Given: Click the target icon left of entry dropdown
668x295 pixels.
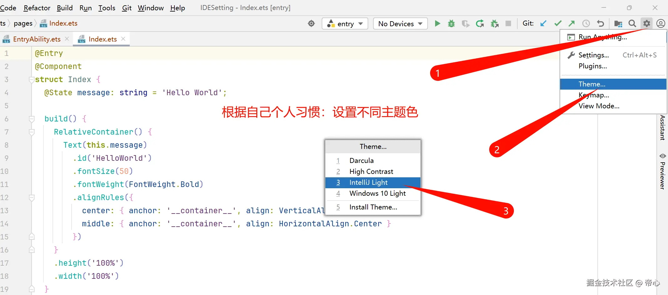Looking at the screenshot, I should click(311, 23).
